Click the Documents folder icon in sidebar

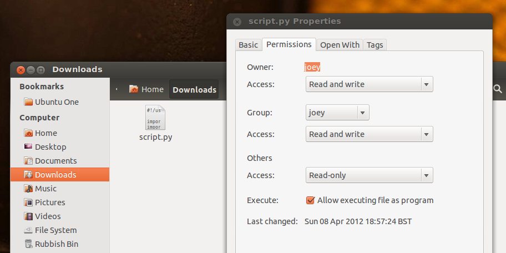[28, 161]
